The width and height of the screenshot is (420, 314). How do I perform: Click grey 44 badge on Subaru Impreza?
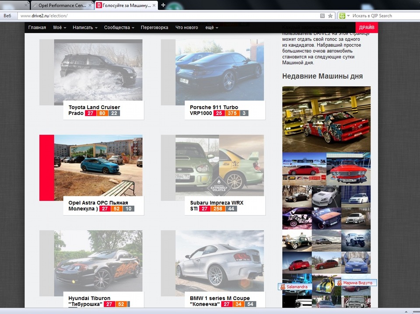pyautogui.click(x=231, y=209)
